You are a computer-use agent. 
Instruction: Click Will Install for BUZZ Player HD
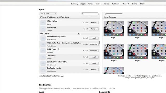[94, 51]
